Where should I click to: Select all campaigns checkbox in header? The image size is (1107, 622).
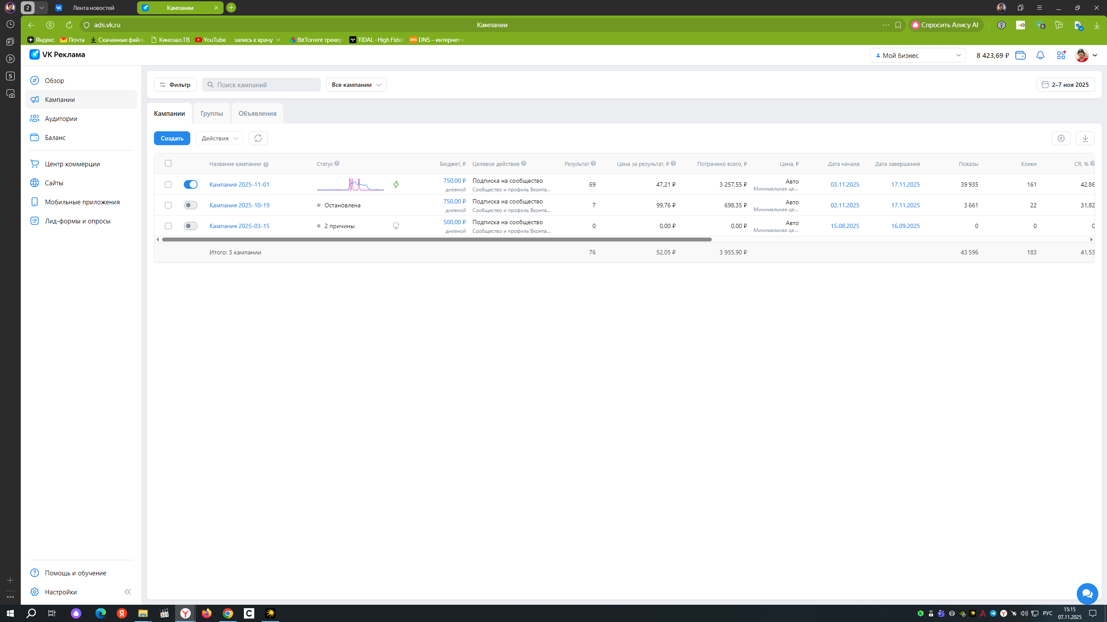pos(168,163)
